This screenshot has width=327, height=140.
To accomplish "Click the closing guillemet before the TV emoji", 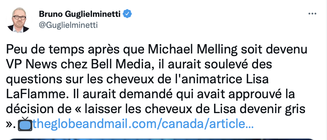I will coord(10,125).
